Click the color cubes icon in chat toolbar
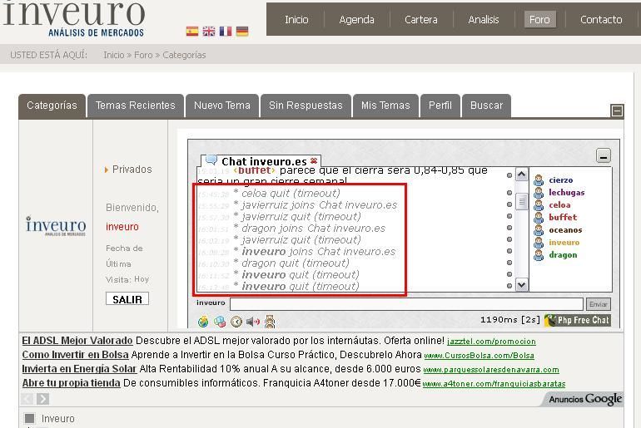This screenshot has height=428, width=641. tap(220, 322)
